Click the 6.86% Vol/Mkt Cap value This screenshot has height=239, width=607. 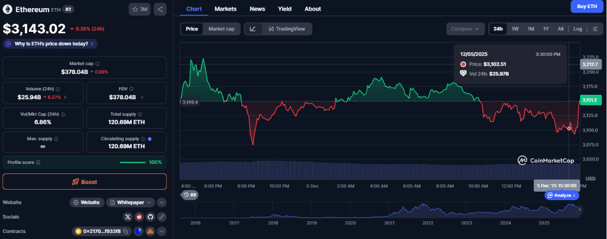(x=42, y=122)
